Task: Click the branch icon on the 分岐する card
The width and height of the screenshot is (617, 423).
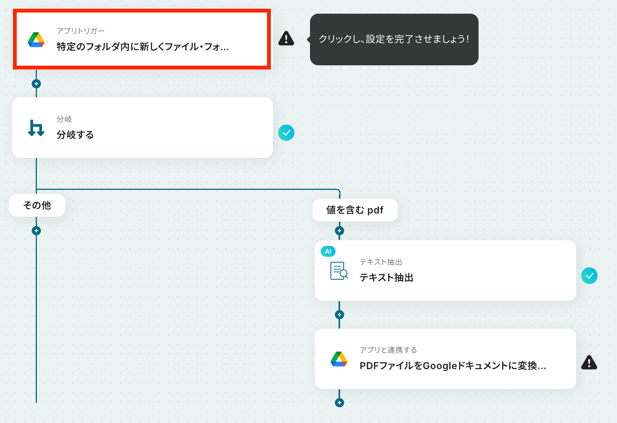Action: tap(36, 128)
